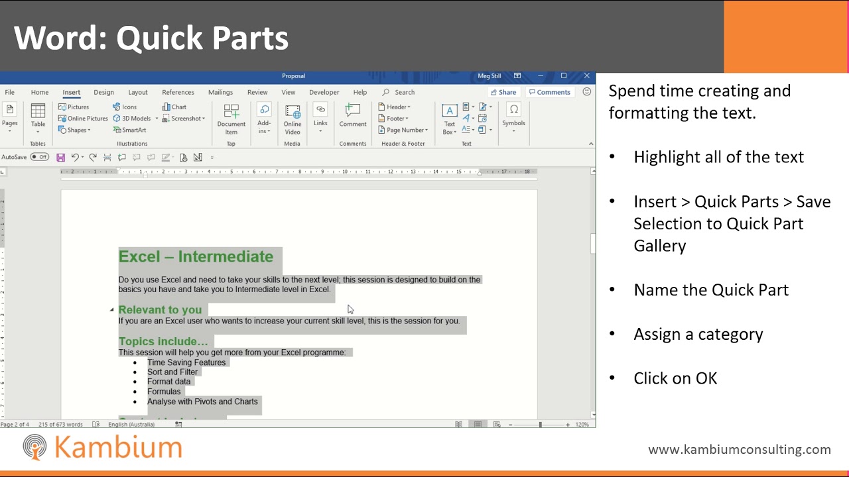Open the Symbols dropdown
Image resolution: width=849 pixels, height=477 pixels.
tap(514, 118)
